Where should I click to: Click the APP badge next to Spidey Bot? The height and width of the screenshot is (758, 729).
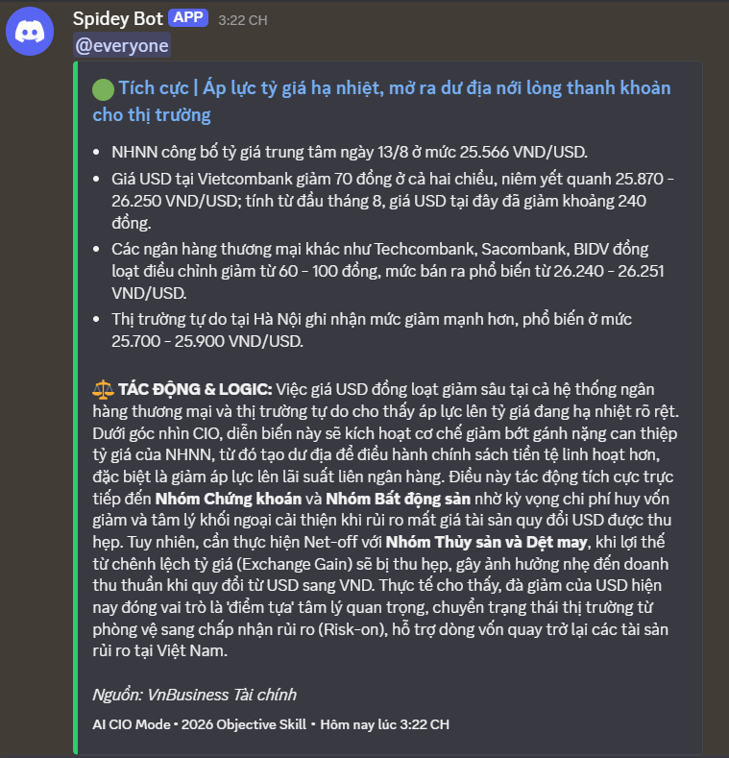click(x=188, y=18)
